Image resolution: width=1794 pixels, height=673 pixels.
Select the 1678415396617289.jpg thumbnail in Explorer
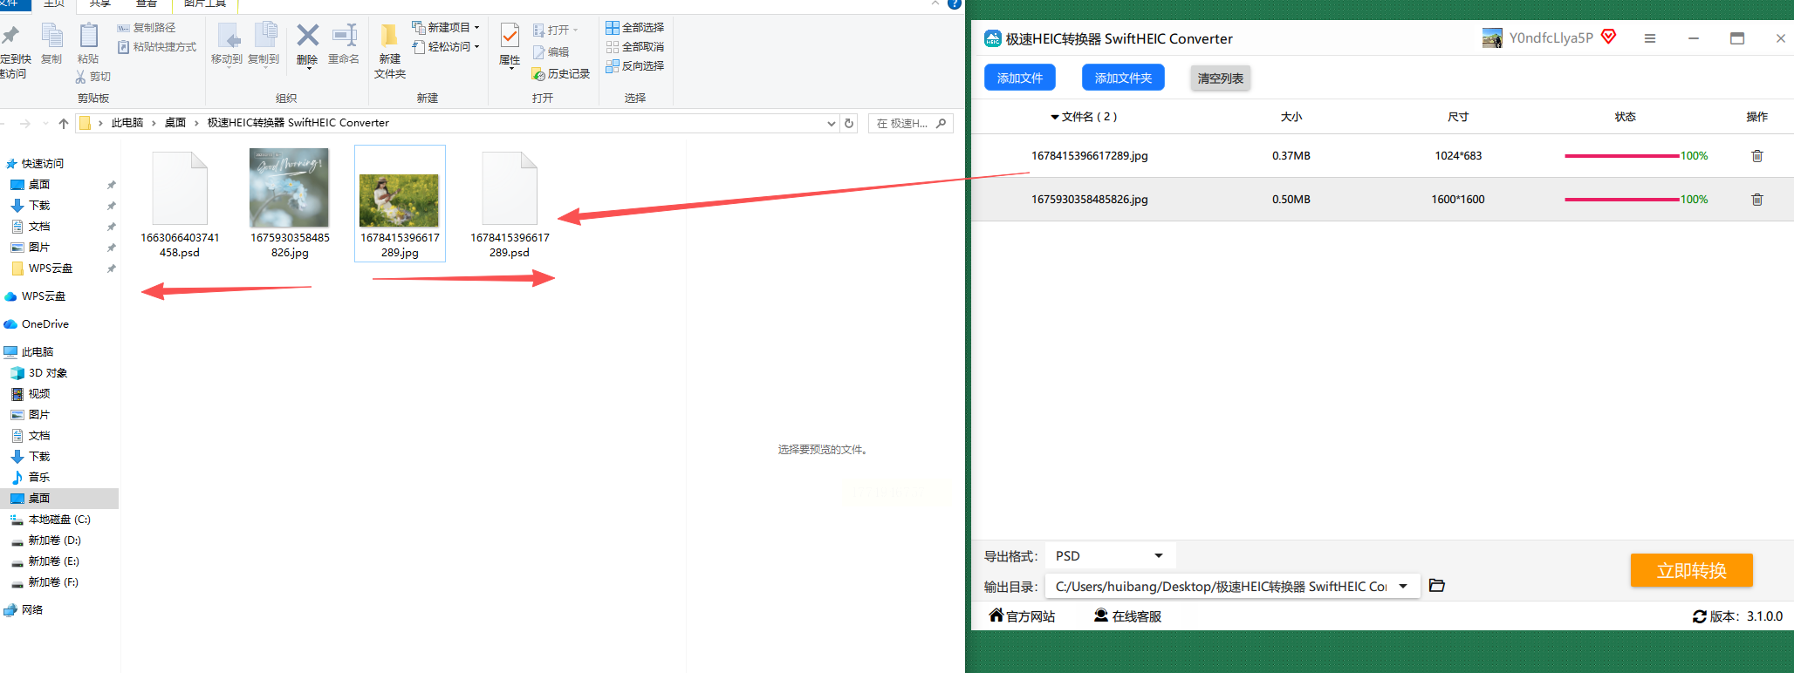click(x=400, y=201)
